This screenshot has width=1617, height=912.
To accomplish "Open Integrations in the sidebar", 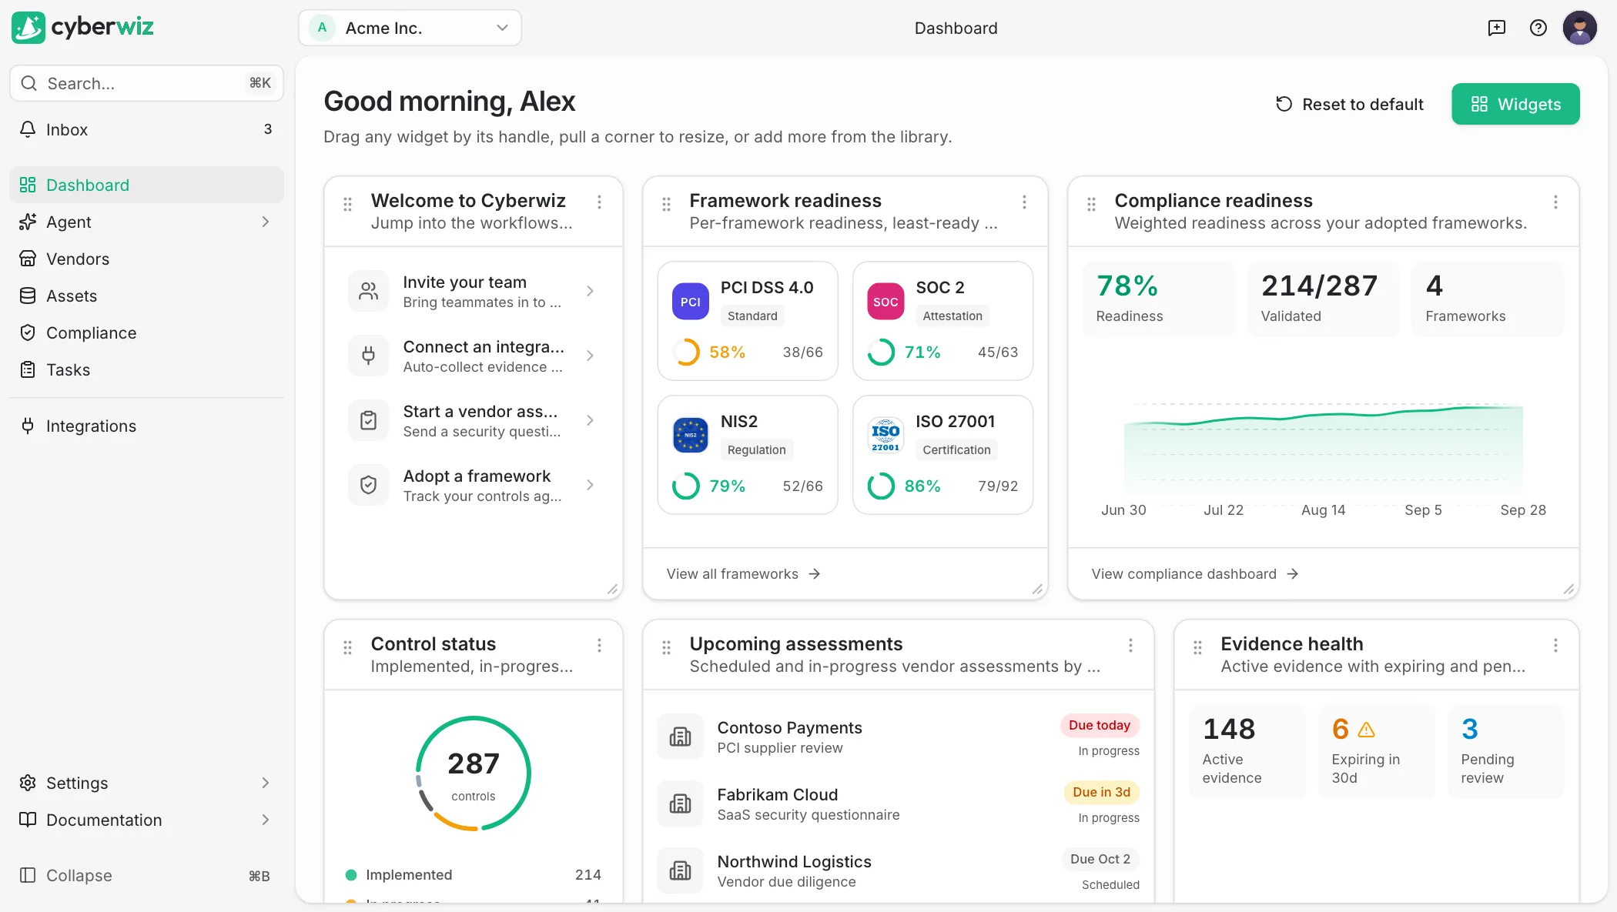I will coord(146,426).
